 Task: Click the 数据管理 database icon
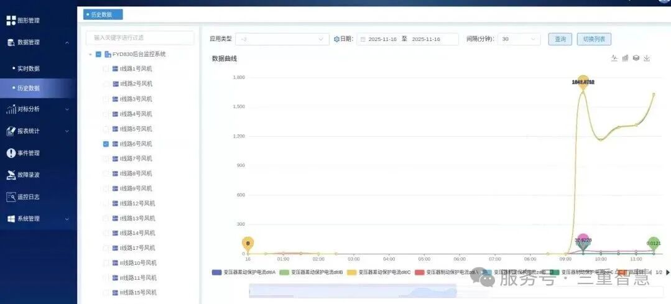click(x=11, y=42)
